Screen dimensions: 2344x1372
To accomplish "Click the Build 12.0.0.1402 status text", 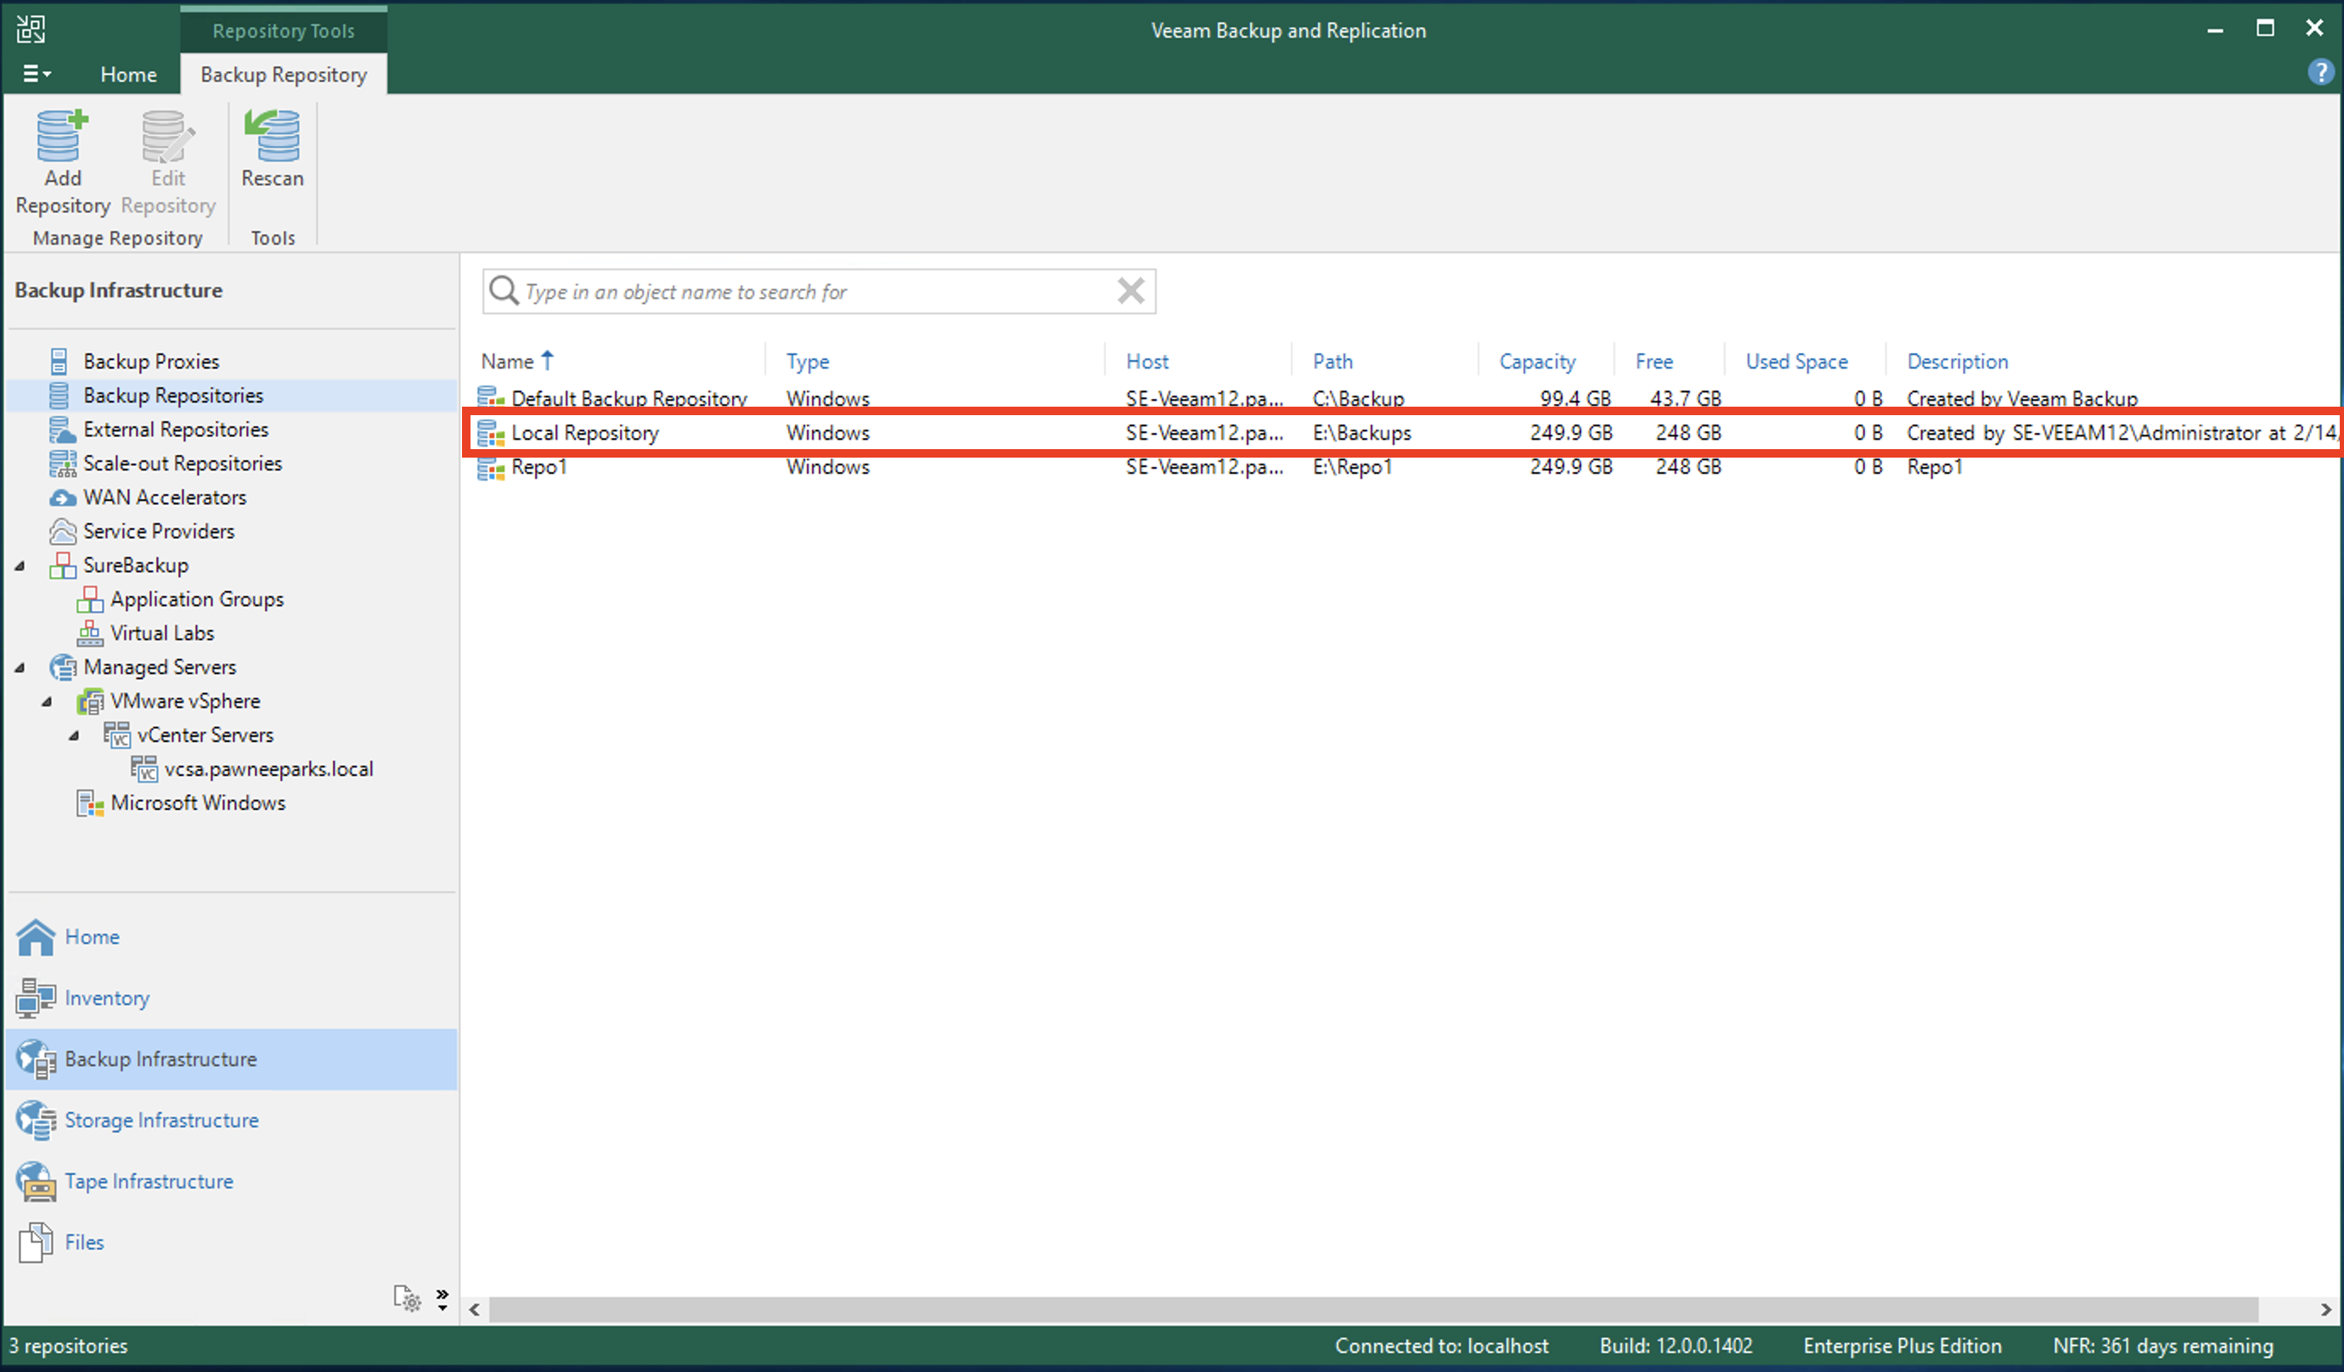I will coord(1676,1345).
